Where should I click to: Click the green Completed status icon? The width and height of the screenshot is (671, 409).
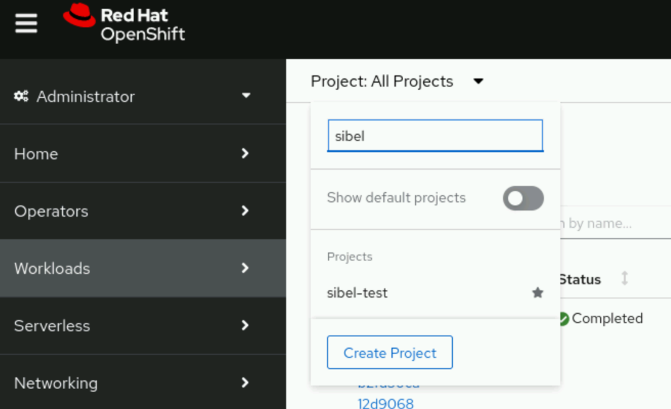[x=564, y=319]
